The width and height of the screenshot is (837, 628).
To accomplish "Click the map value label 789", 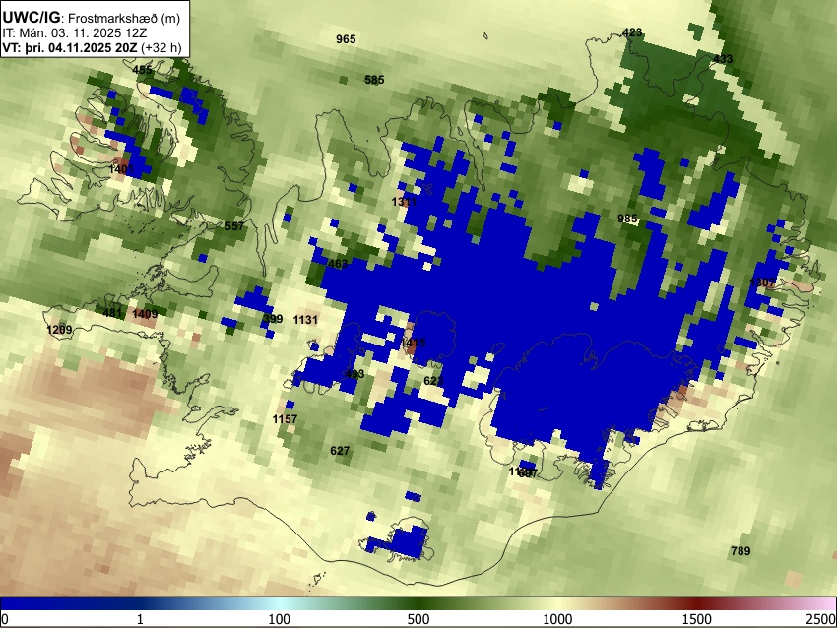I will pyautogui.click(x=740, y=551).
